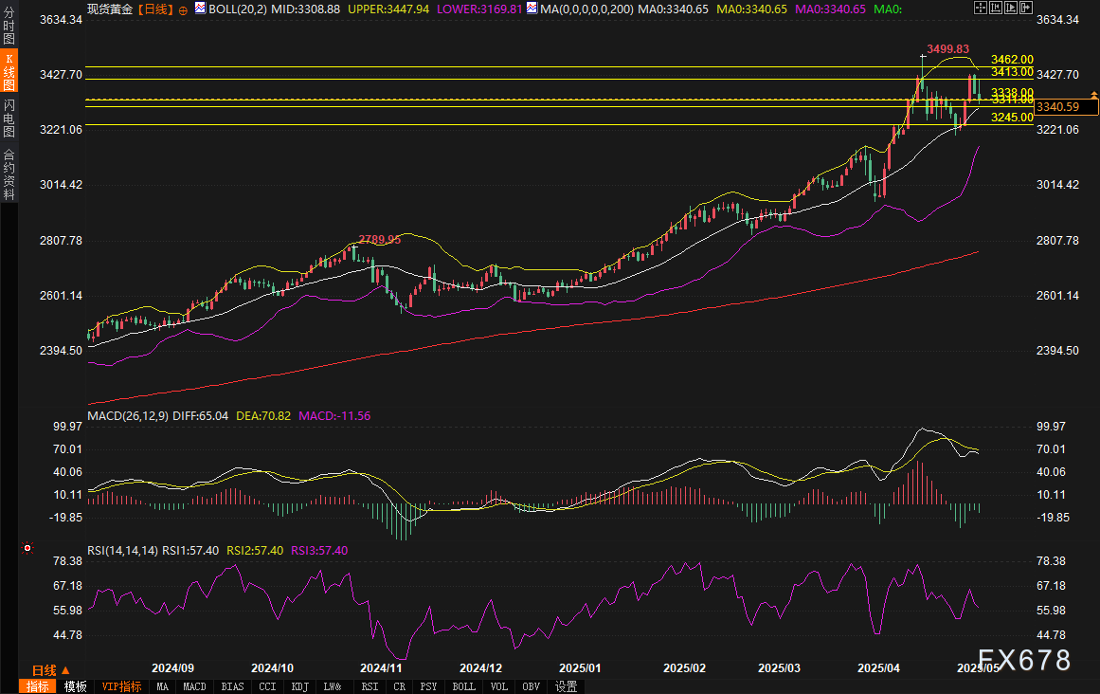Enable the BOLL indicator from bottom bar
The width and height of the screenshot is (1100, 694).
463,686
